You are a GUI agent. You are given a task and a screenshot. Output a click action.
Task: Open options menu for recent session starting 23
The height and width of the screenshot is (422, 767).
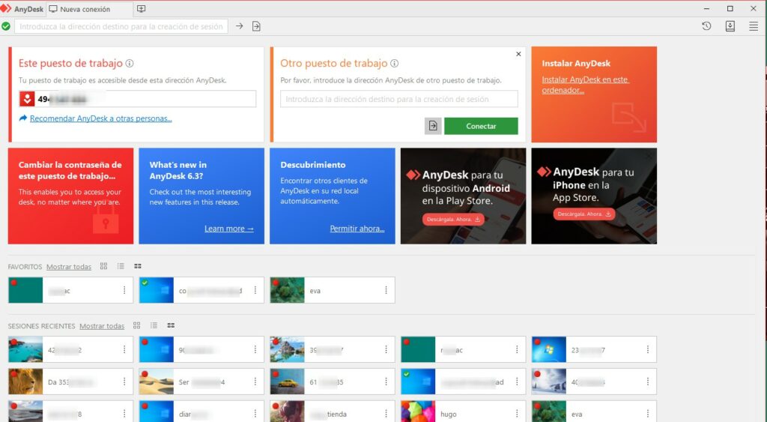tap(648, 349)
